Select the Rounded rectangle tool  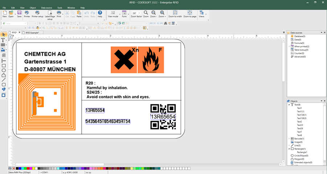click(x=4, y=85)
